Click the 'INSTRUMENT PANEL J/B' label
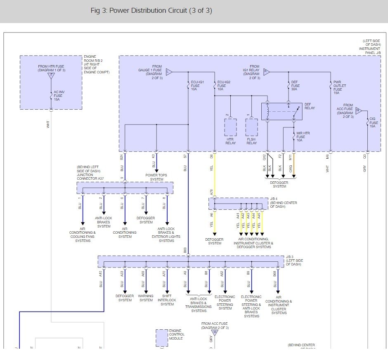The width and height of the screenshot is (388, 352). (370, 51)
